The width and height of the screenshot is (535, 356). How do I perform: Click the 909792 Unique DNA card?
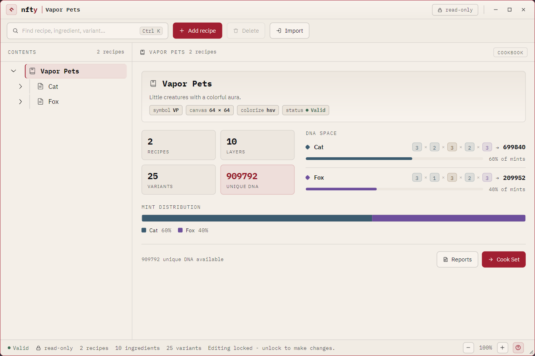[x=258, y=180]
